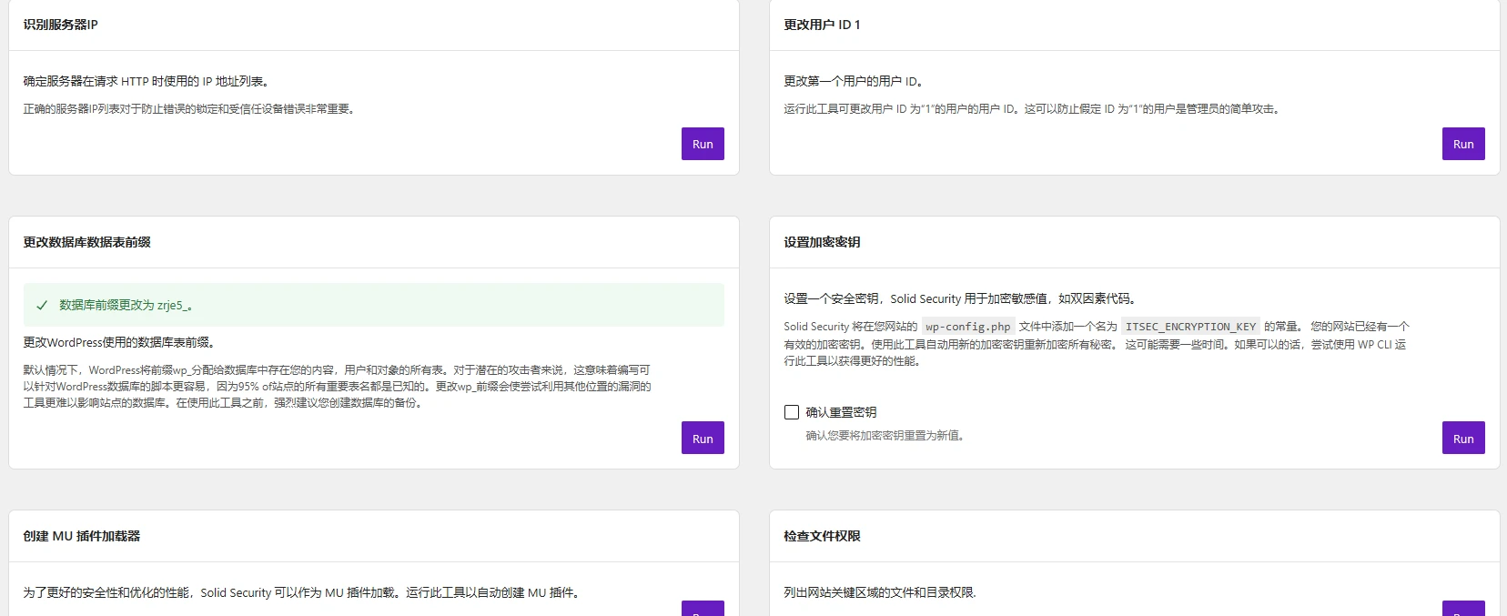Click the 创建 MU 插件加载器 heading
1507x616 pixels.
82,536
